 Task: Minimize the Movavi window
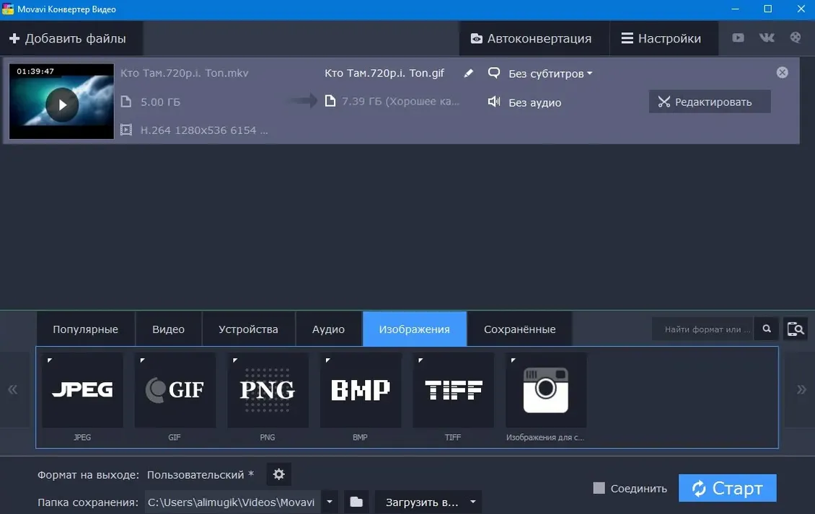pyautogui.click(x=735, y=9)
